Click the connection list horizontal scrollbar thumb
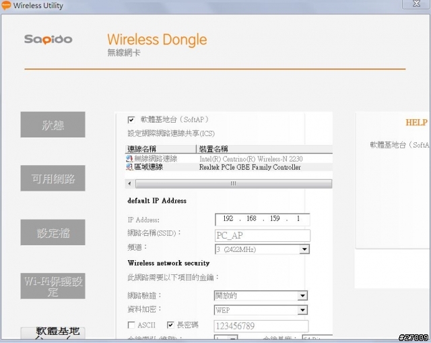The image size is (431, 343). (234, 183)
